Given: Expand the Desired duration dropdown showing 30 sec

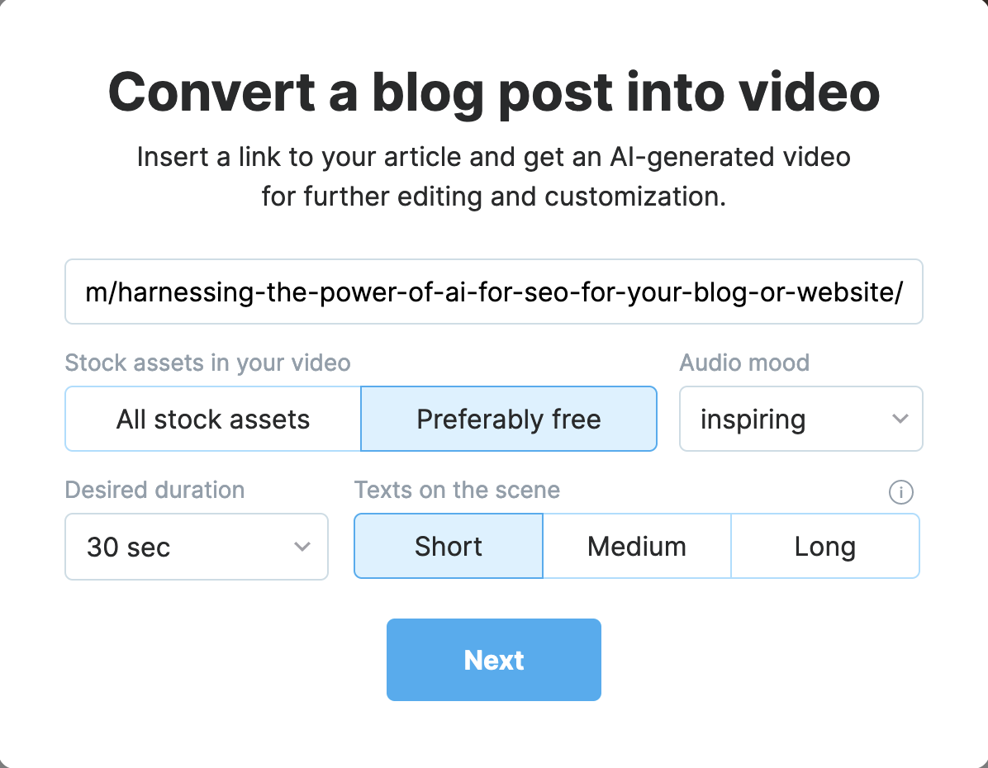Looking at the screenshot, I should pos(197,547).
